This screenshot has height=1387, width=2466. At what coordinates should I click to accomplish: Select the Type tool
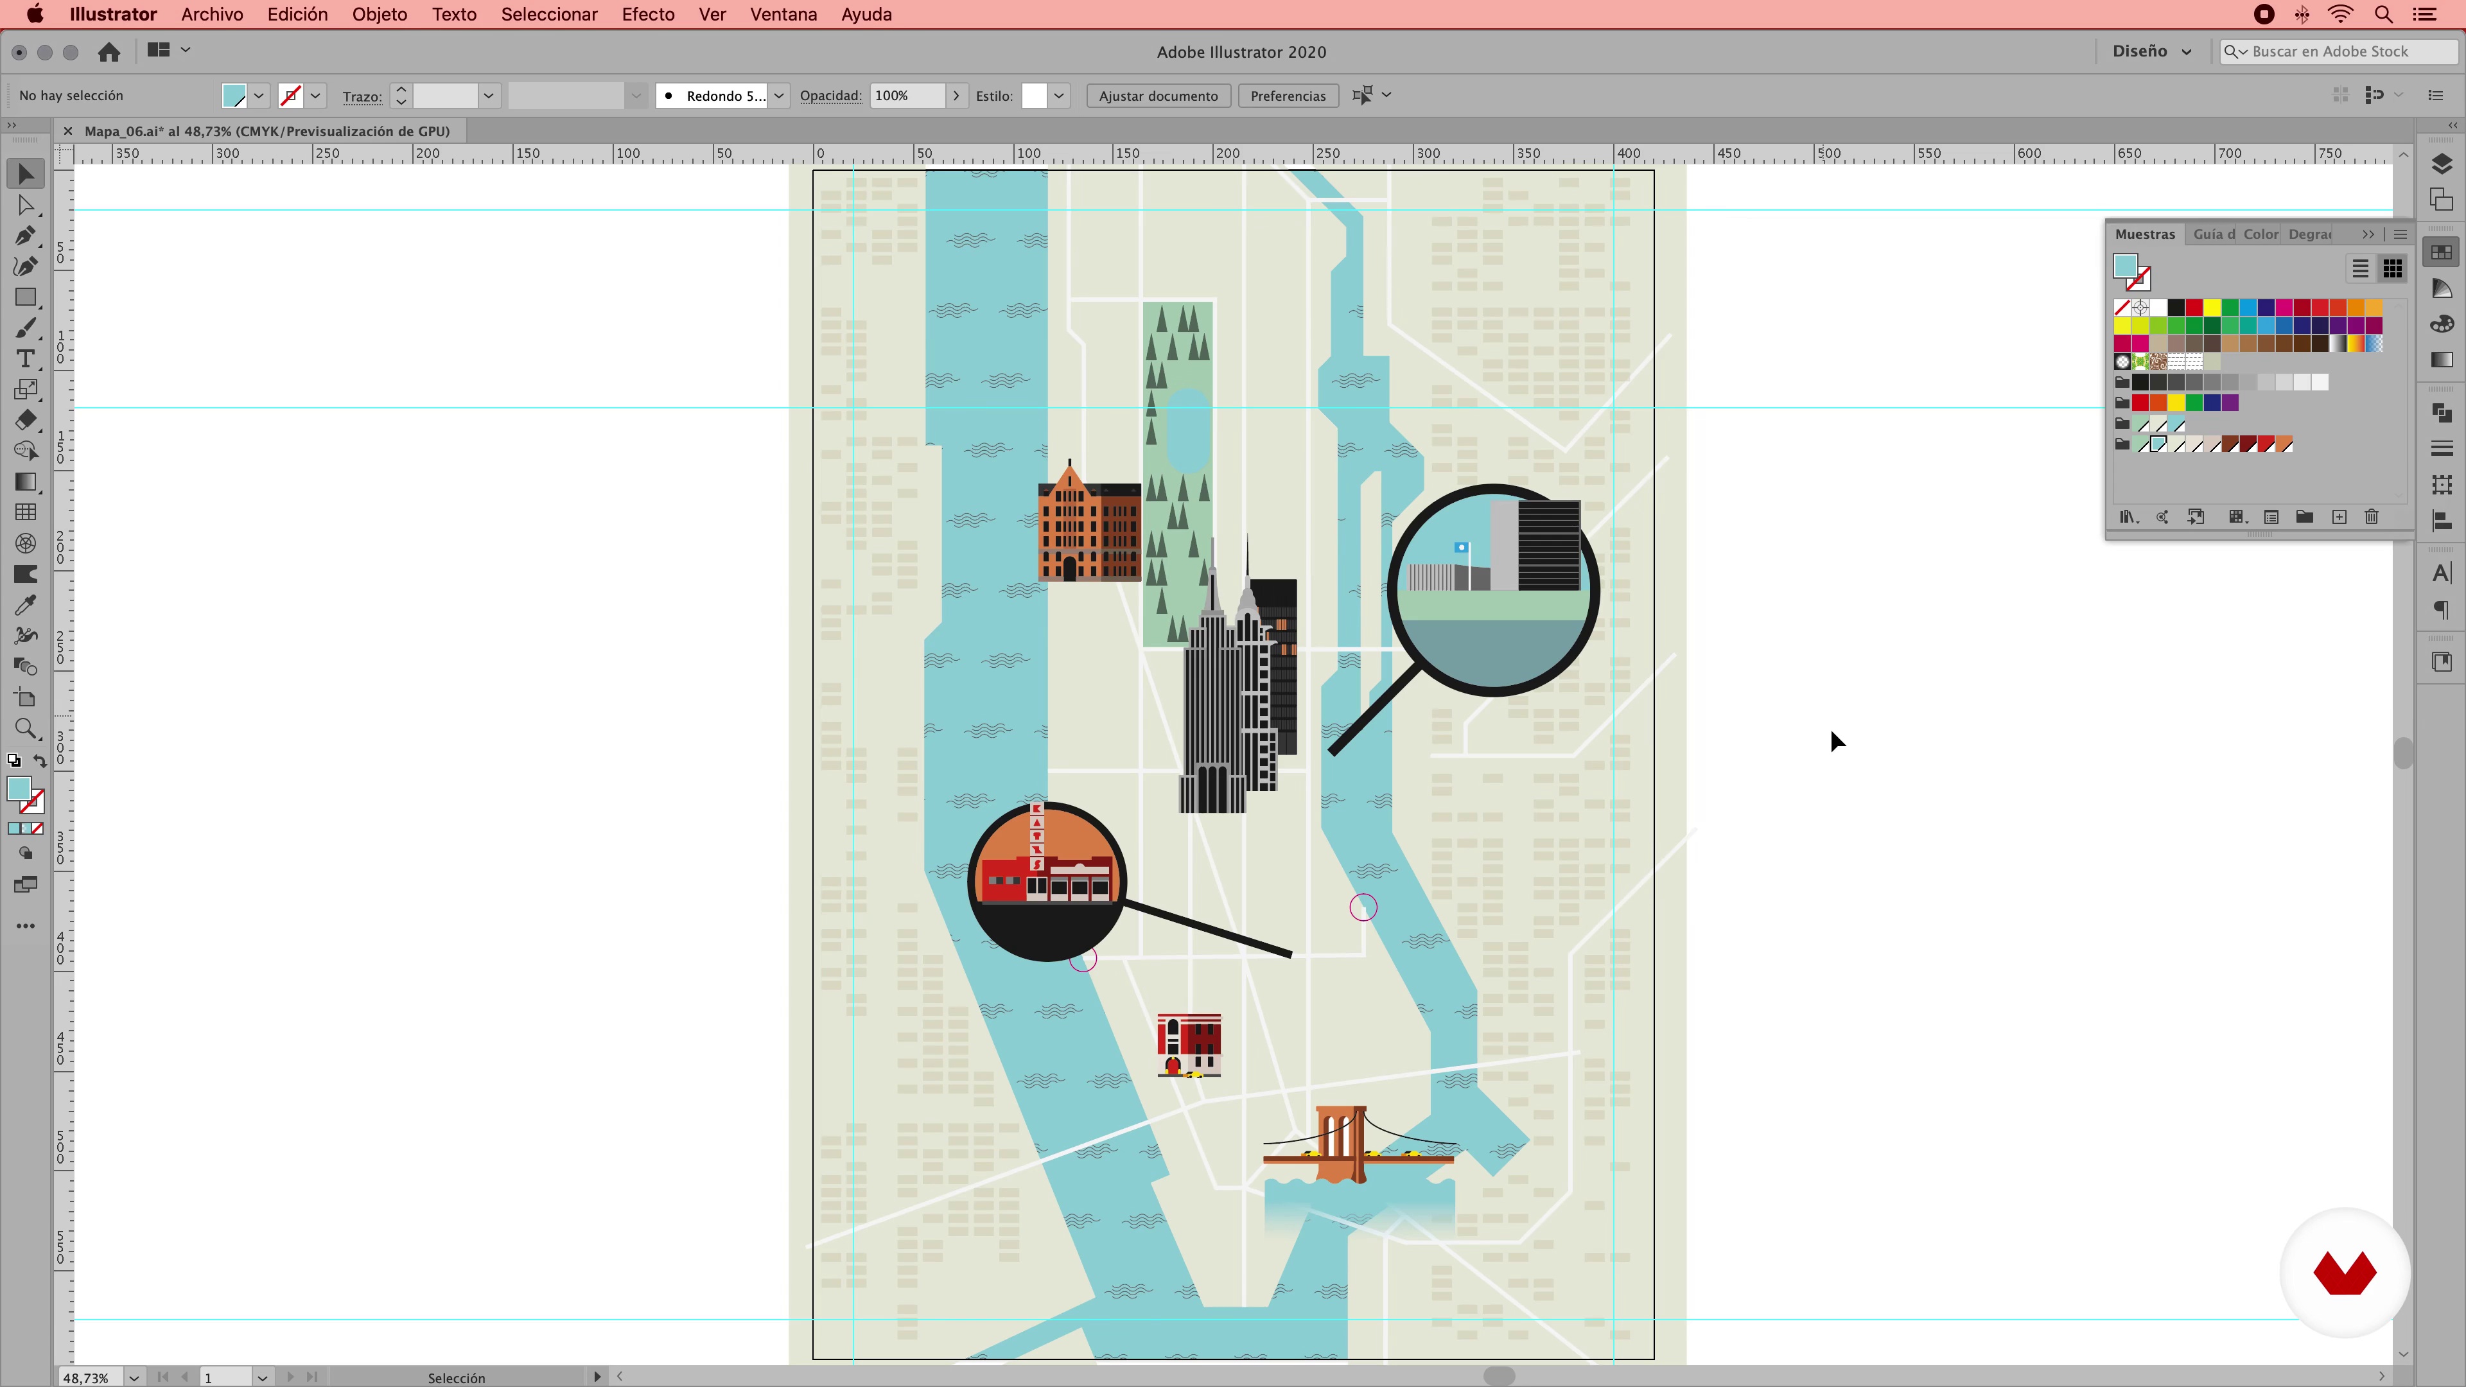(26, 359)
